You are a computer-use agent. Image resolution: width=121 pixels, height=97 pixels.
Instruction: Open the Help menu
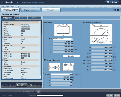(18, 6)
